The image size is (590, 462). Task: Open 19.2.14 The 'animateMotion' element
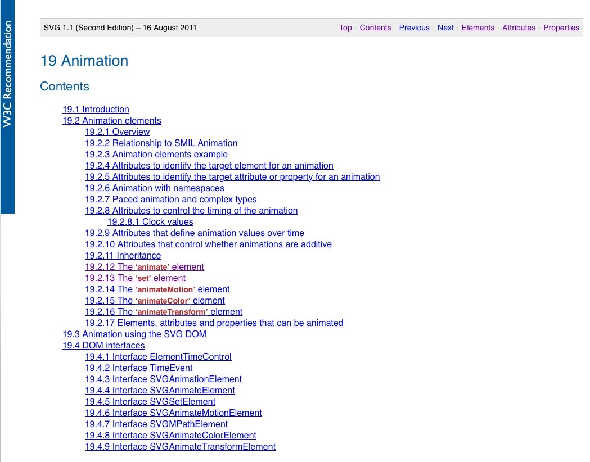[x=157, y=289]
